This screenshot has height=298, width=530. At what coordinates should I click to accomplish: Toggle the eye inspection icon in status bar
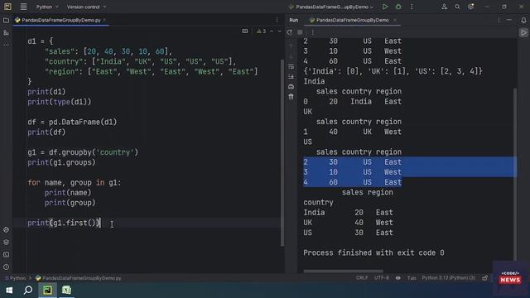(398, 278)
